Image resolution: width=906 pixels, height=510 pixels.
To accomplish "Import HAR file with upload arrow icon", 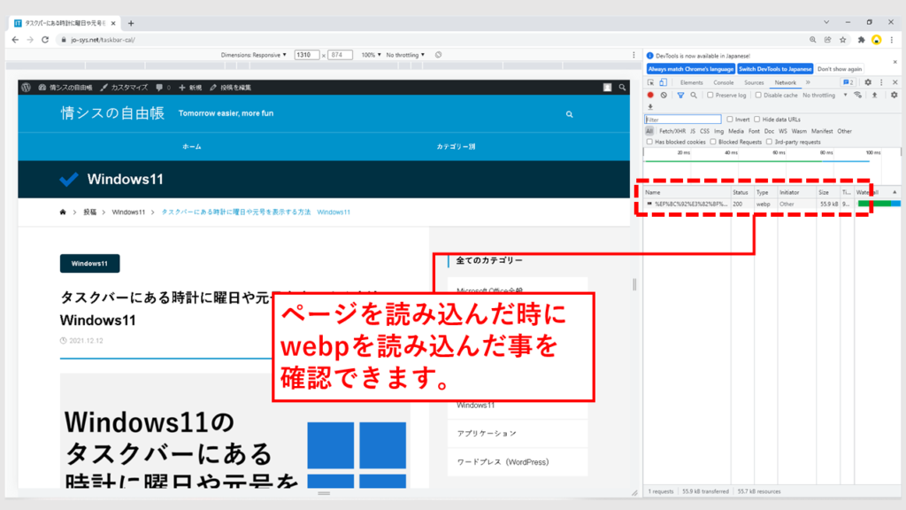I will (875, 96).
